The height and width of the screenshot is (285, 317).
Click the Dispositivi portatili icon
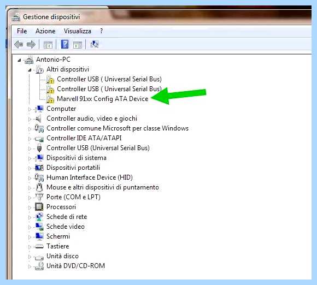39,168
